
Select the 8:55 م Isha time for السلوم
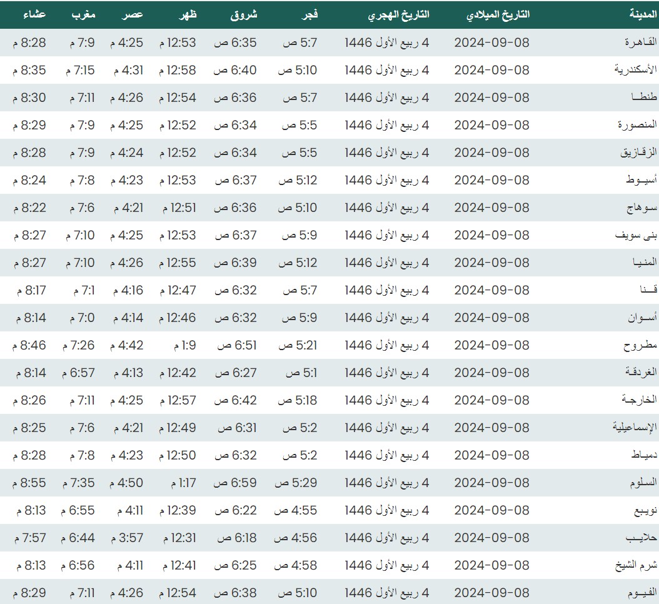(x=29, y=483)
